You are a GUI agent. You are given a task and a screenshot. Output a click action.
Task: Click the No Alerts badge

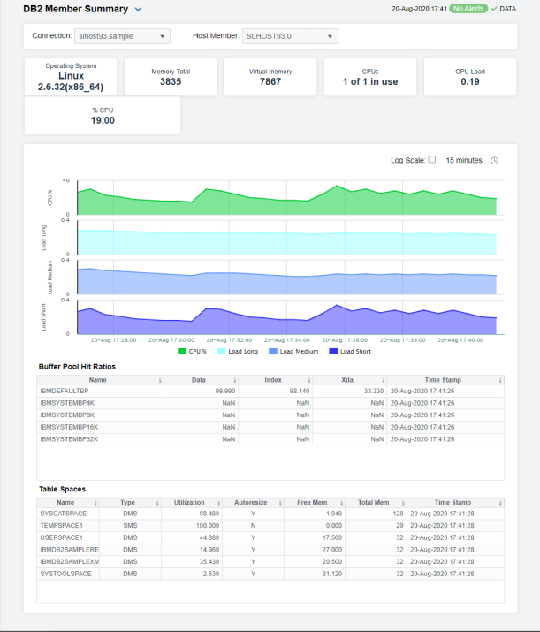468,9
